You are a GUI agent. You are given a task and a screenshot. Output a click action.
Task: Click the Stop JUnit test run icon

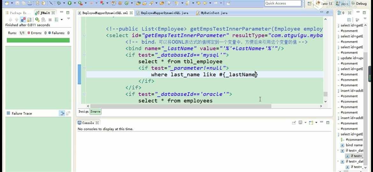coord(50,19)
